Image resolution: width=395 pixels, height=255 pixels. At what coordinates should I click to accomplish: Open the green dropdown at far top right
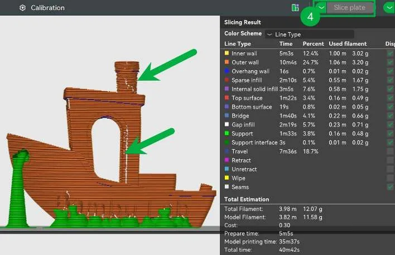click(x=389, y=8)
